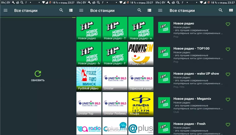
Task: Favorite Новое радио - Fresh heart
Action: (228, 125)
